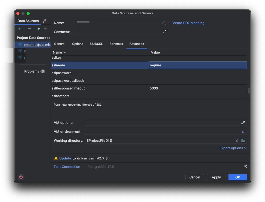Screen dimensions: 265x202
Task: Click the Cancel button
Action: point(195,177)
